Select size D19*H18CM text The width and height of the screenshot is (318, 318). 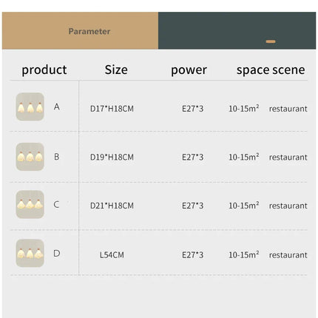(112, 157)
